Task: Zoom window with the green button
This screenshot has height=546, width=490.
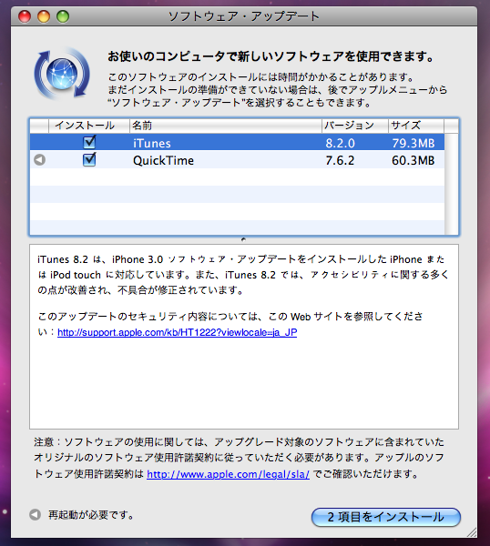Action: click(63, 16)
